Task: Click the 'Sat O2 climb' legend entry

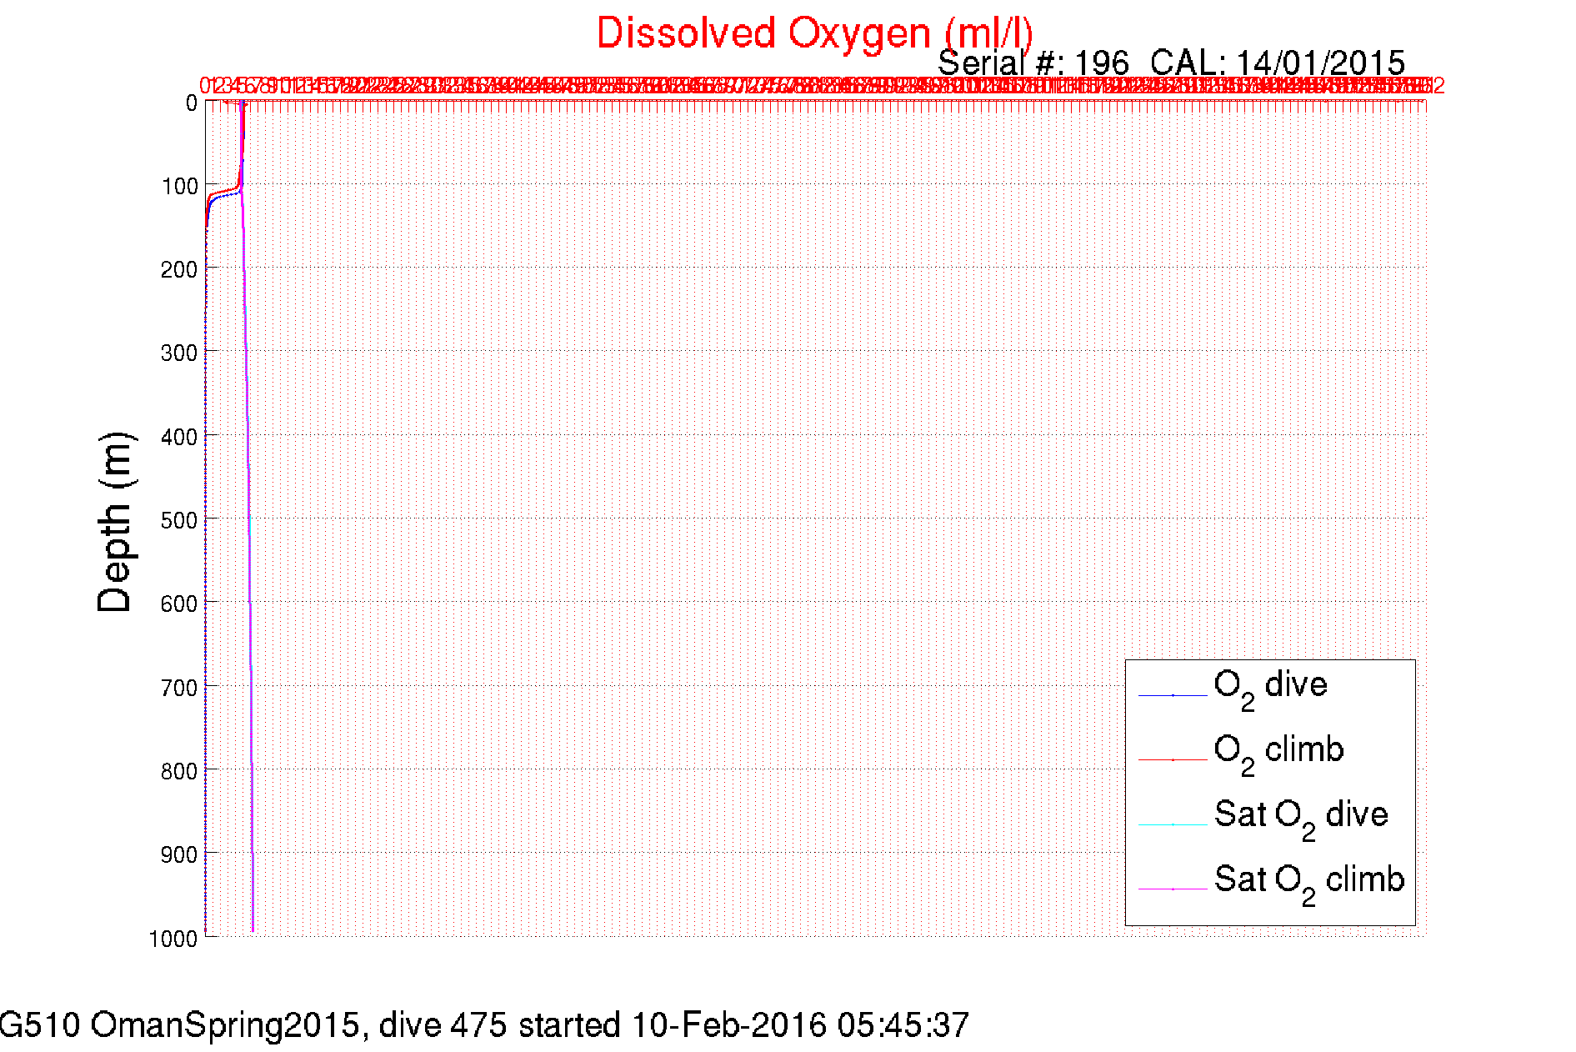Action: (x=1309, y=884)
